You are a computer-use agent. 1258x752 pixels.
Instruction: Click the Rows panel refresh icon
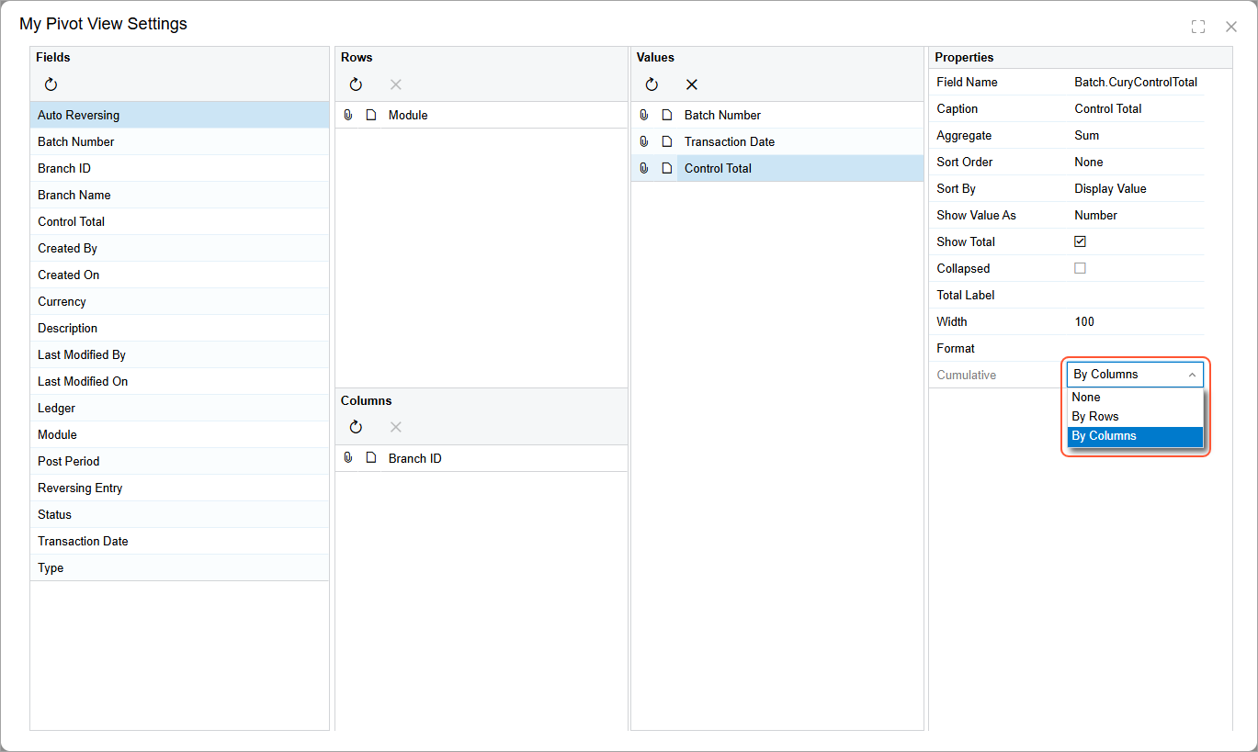tap(356, 84)
